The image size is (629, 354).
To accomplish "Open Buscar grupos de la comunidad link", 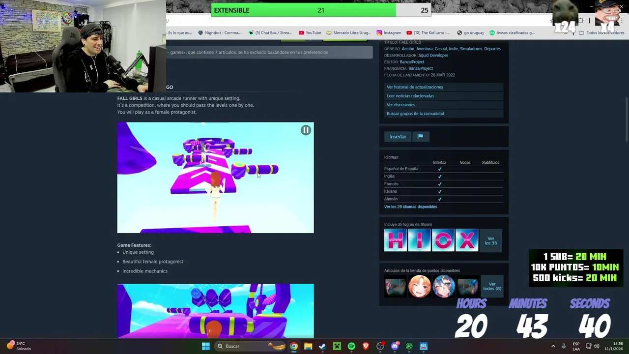I will pos(415,114).
